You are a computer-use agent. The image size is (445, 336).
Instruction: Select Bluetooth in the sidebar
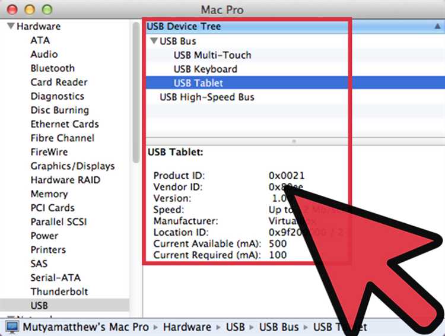click(x=52, y=68)
